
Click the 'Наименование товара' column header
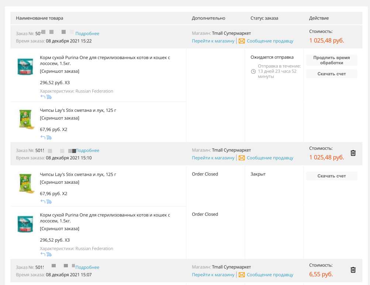(x=39, y=18)
